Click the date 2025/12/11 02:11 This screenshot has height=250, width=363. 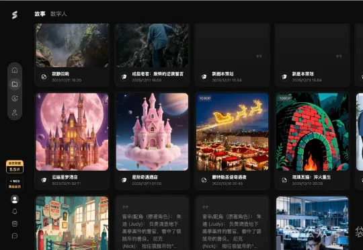click(66, 183)
